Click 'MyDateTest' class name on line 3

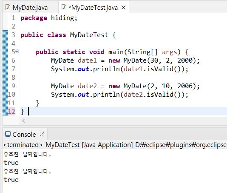tap(89, 35)
